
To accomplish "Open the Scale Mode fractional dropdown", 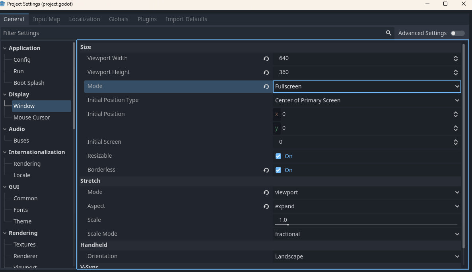I will click(x=367, y=234).
